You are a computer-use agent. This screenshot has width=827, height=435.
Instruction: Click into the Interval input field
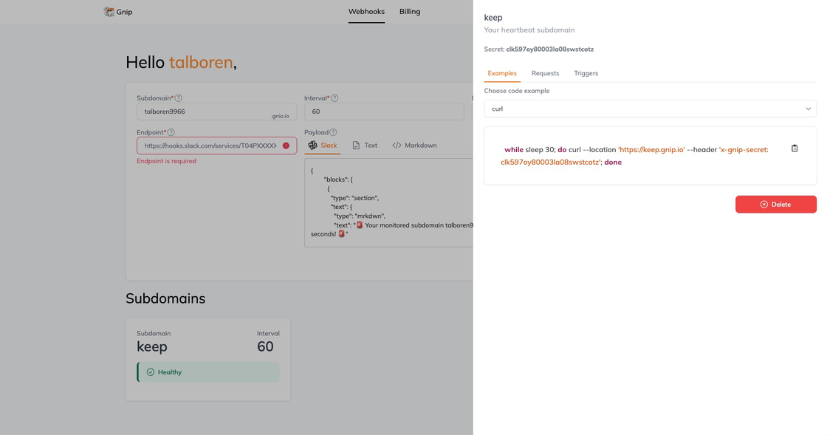click(384, 112)
